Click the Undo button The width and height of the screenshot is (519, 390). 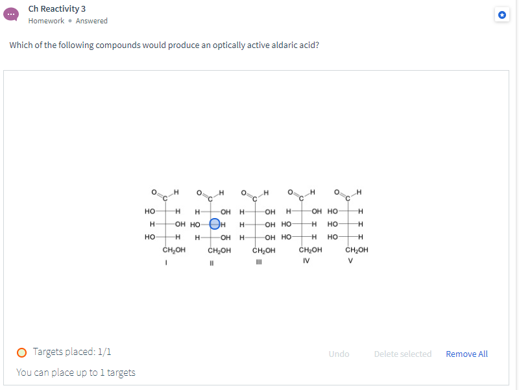point(339,354)
